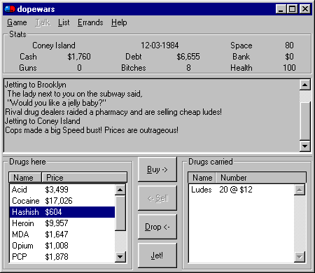Click the Health value 100
315x273 pixels.
(289, 68)
